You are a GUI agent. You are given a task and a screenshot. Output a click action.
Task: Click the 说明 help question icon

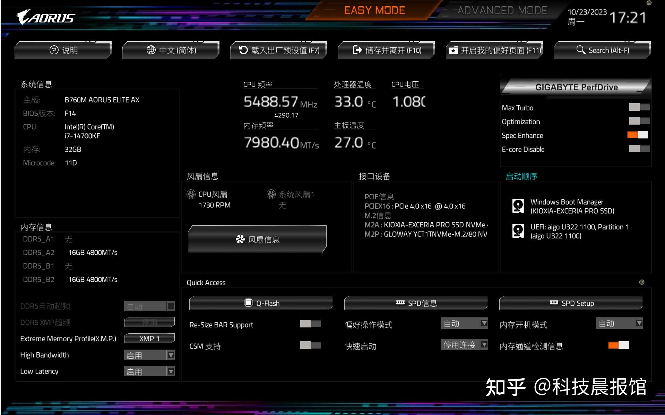coord(54,50)
